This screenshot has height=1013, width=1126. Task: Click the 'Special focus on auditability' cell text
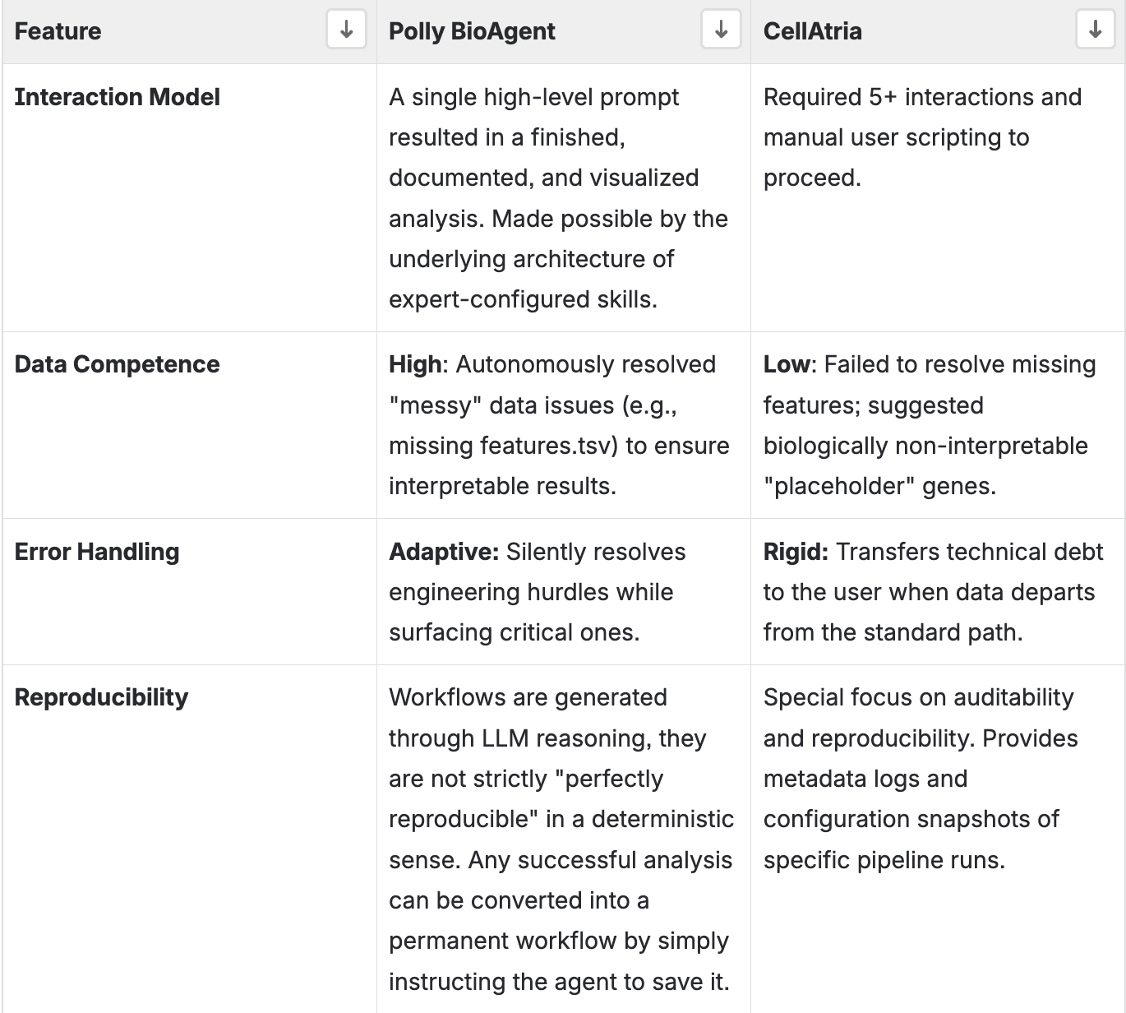918,697
